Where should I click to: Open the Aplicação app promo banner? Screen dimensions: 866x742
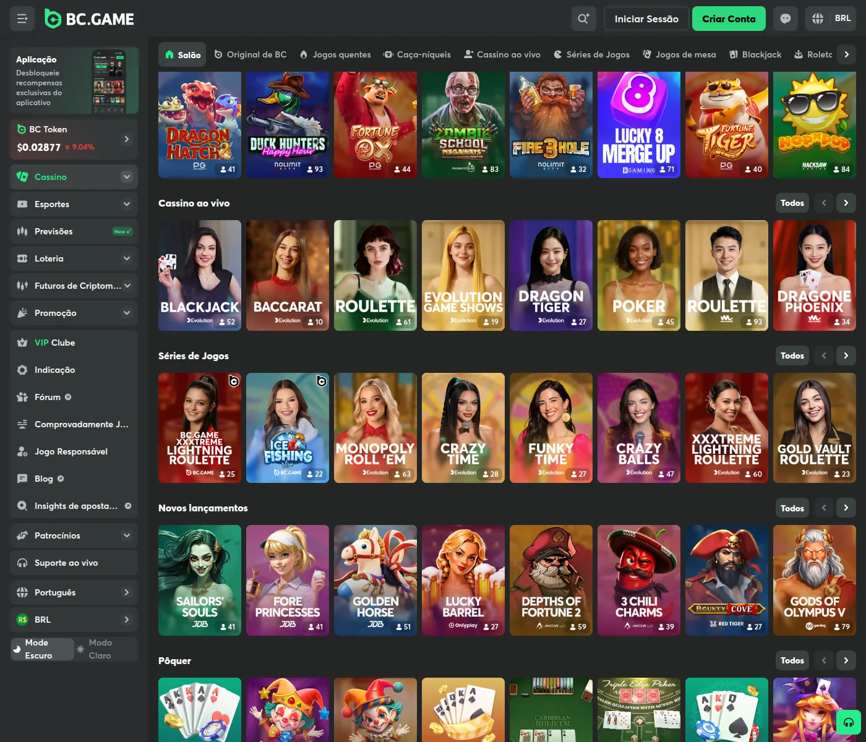(x=74, y=80)
